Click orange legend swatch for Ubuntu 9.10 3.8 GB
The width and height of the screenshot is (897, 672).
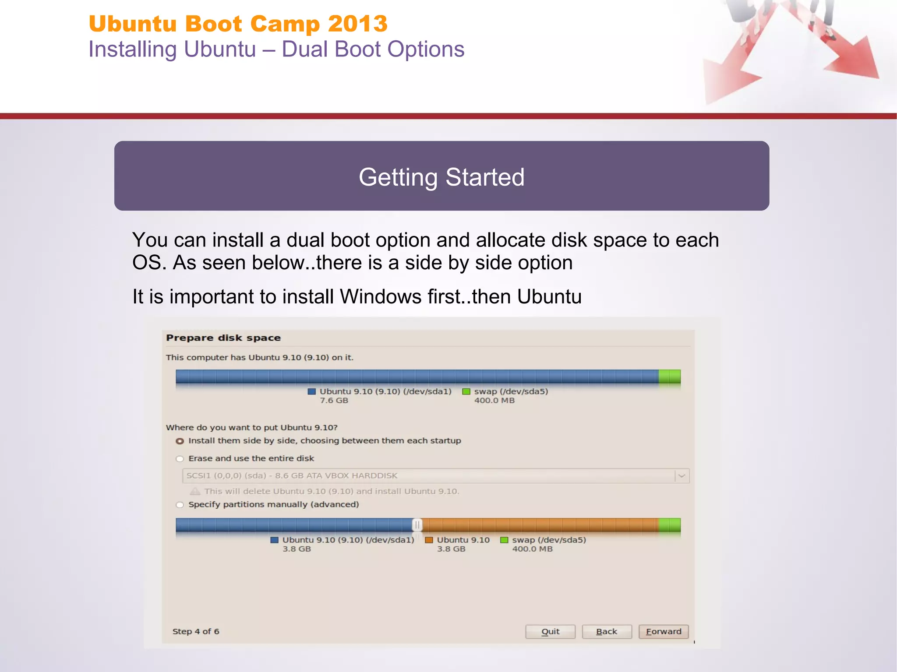(x=429, y=540)
